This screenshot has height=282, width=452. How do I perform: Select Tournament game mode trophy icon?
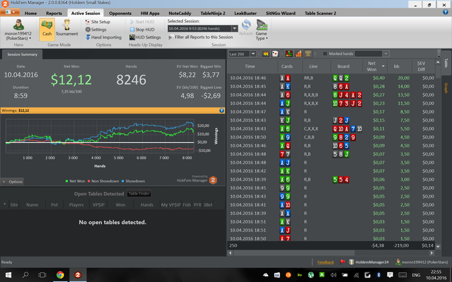click(67, 28)
